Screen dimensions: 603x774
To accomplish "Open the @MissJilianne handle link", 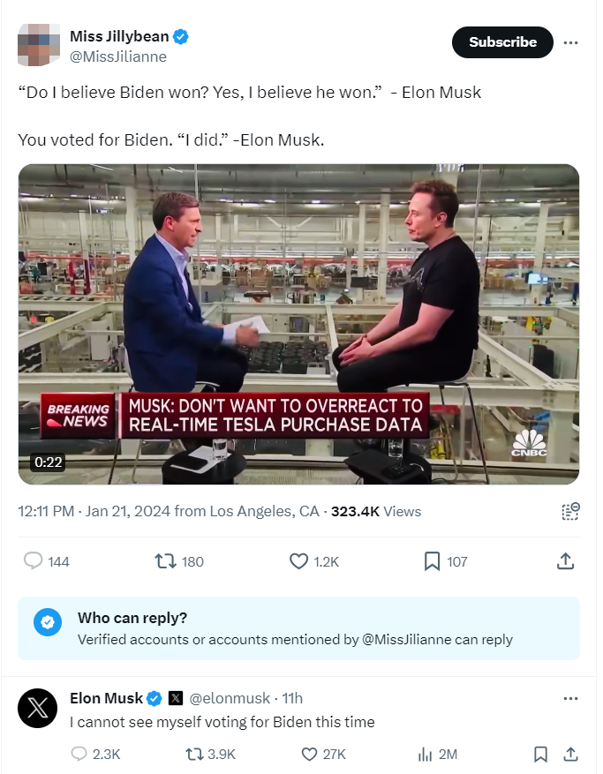I will 118,56.
